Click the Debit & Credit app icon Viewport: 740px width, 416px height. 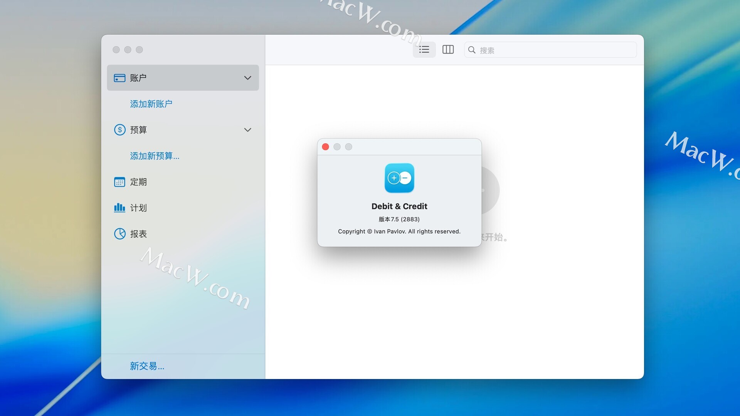[399, 178]
